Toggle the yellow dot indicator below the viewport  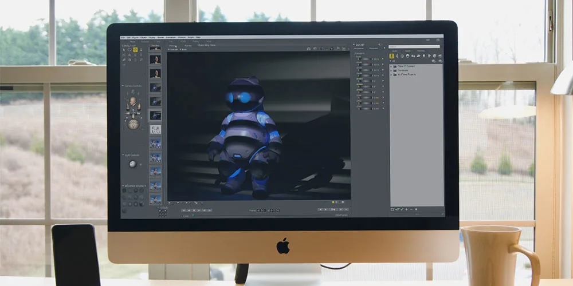coord(334,202)
